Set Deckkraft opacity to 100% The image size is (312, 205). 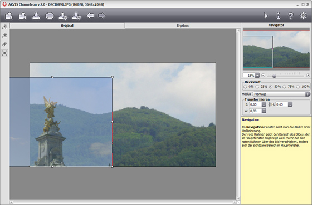[x=298, y=87]
